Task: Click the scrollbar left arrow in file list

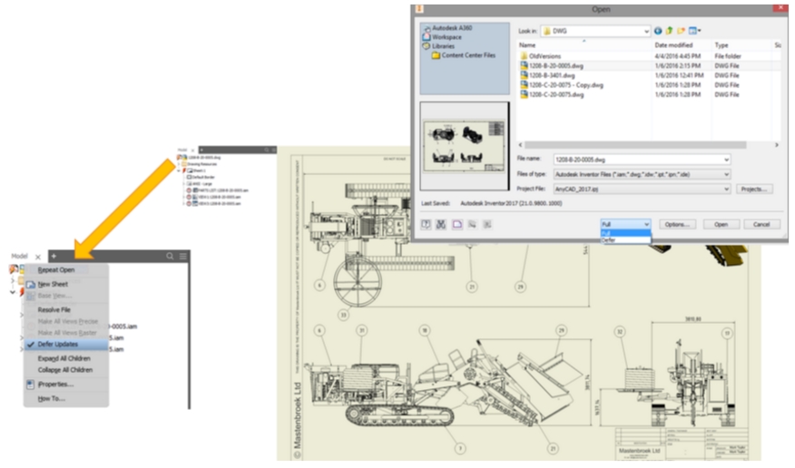Action: click(x=520, y=145)
